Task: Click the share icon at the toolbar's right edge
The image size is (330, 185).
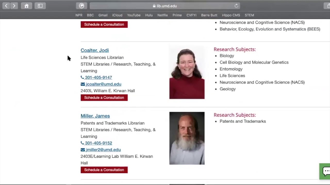Action: click(327, 6)
